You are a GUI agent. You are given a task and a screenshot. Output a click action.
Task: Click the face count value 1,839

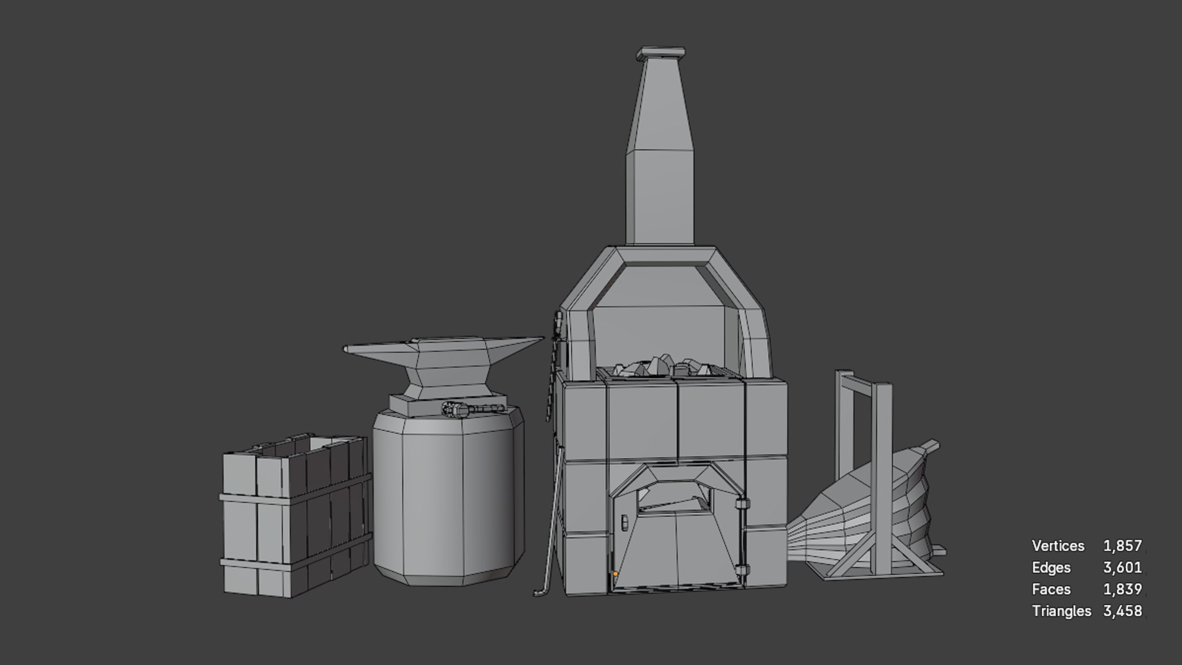click(x=1122, y=589)
